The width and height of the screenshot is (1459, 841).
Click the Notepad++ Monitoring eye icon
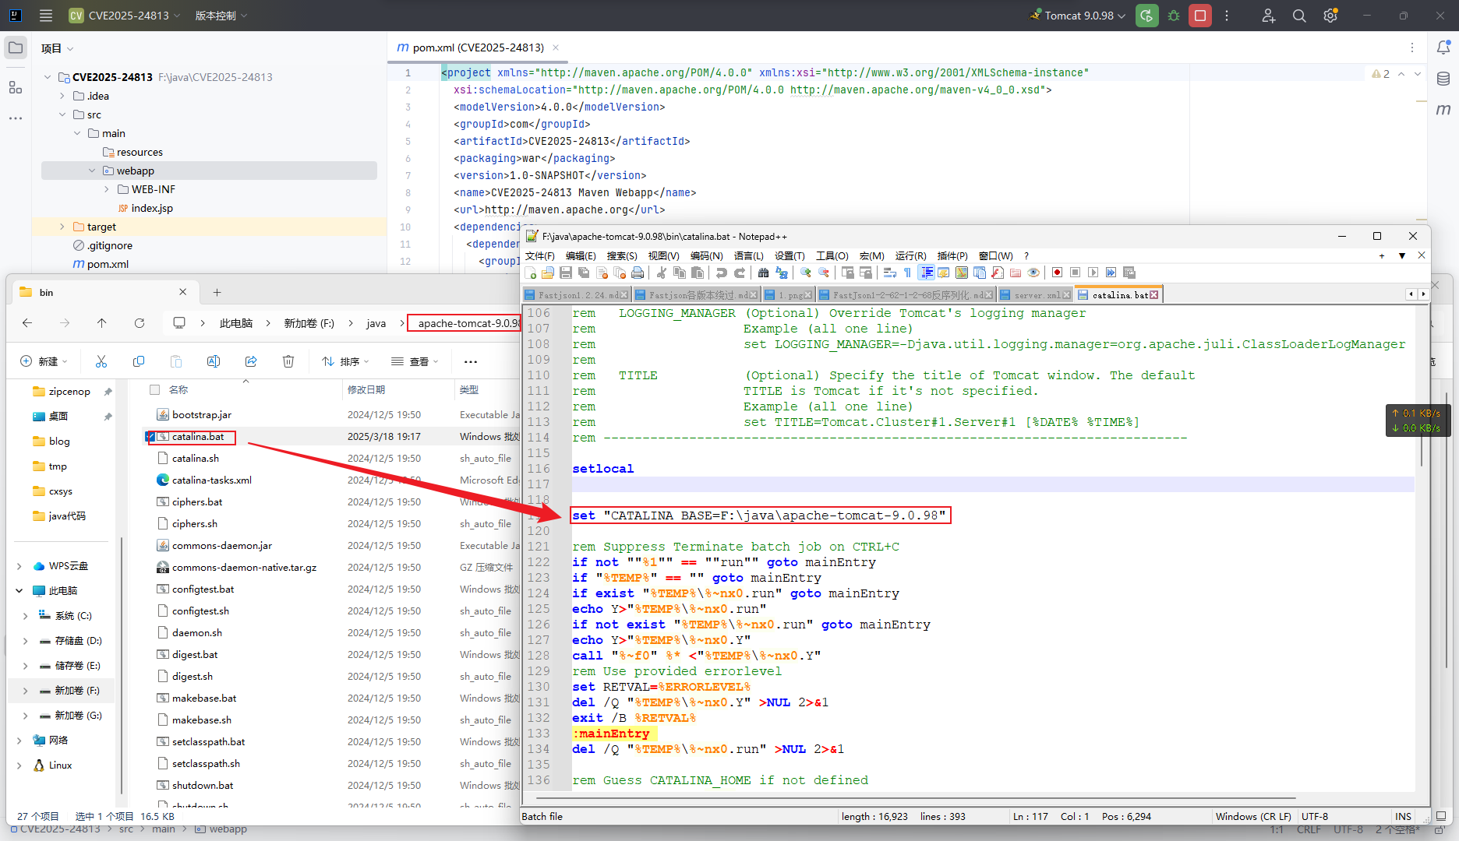tap(1033, 273)
